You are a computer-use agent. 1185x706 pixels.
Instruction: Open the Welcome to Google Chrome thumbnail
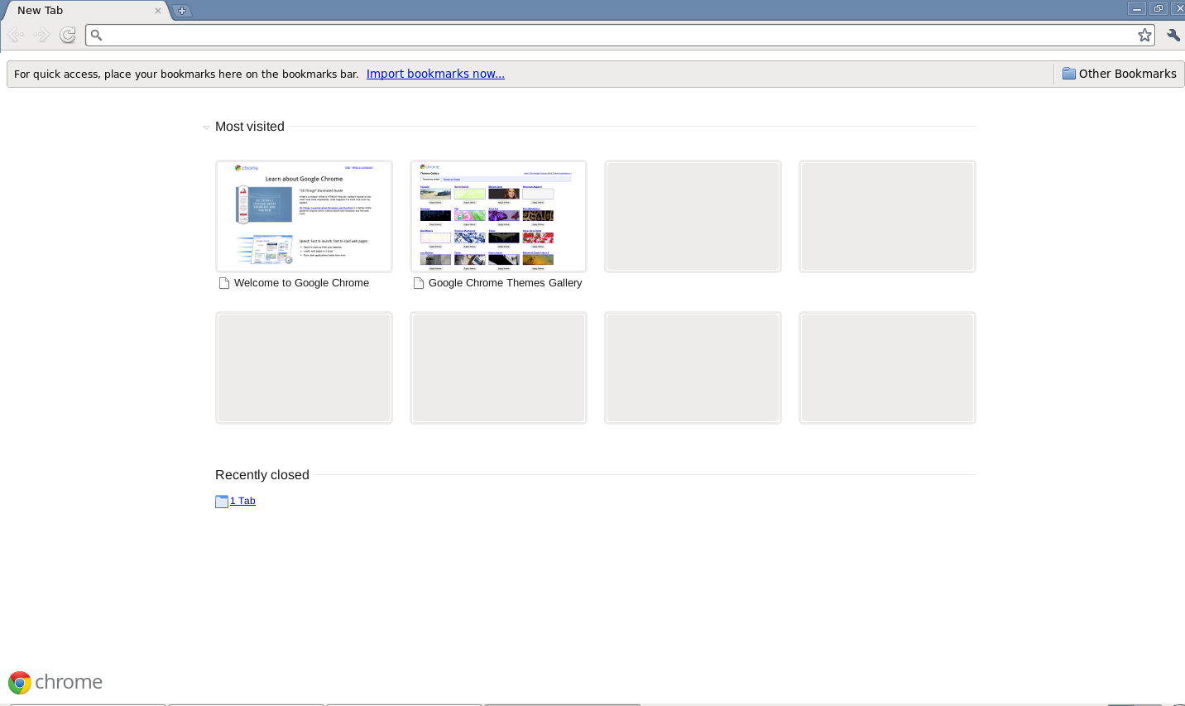pyautogui.click(x=304, y=216)
